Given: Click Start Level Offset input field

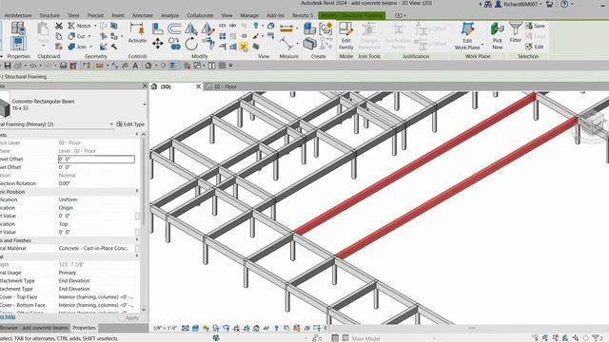Looking at the screenshot, I should (x=96, y=159).
